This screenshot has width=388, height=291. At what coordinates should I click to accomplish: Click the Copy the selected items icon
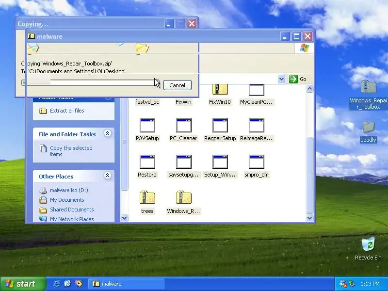(x=43, y=148)
